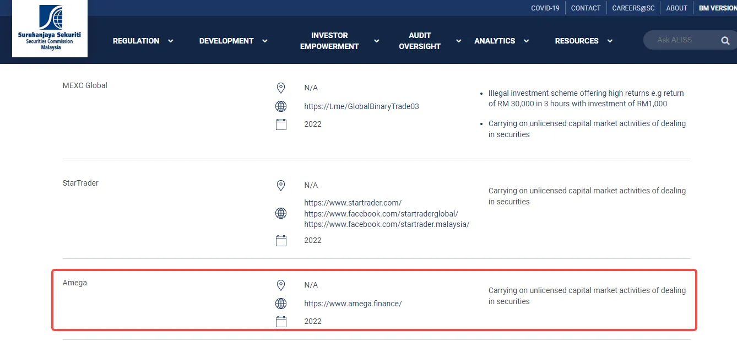The height and width of the screenshot is (341, 737).
Task: Open the REGULATION menu
Action: tap(136, 41)
